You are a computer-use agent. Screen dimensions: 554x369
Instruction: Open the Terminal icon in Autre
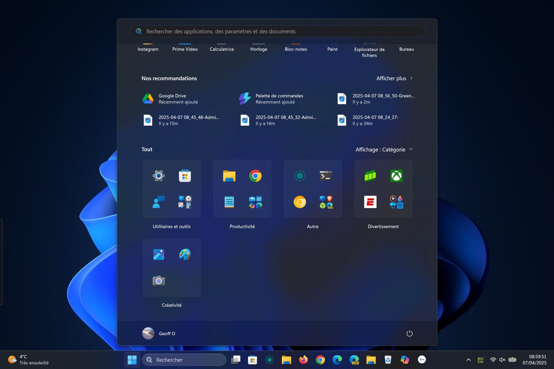[x=326, y=176]
